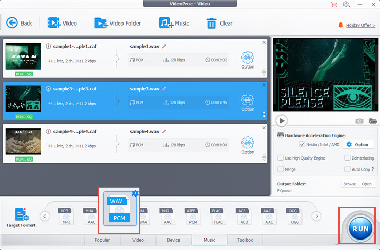The height and width of the screenshot is (250, 380).
Task: Show info for sample4 caf file
Action: tap(48, 131)
